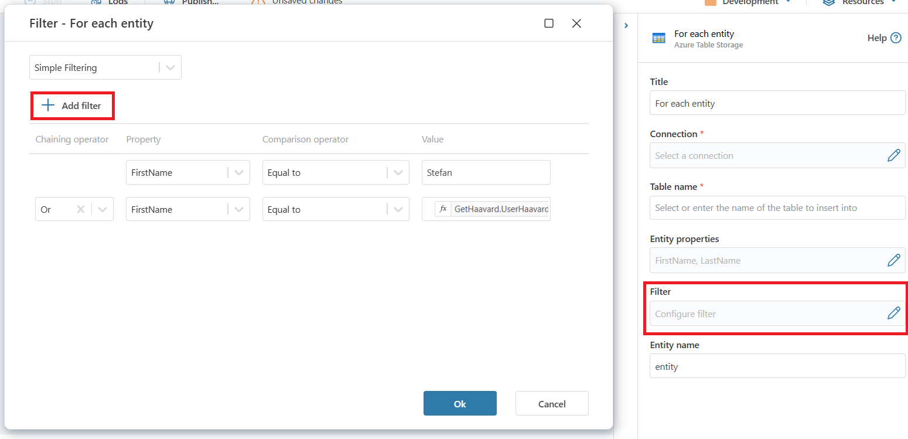Image resolution: width=908 pixels, height=439 pixels.
Task: Click the Value field containing Stefan
Action: coord(486,172)
